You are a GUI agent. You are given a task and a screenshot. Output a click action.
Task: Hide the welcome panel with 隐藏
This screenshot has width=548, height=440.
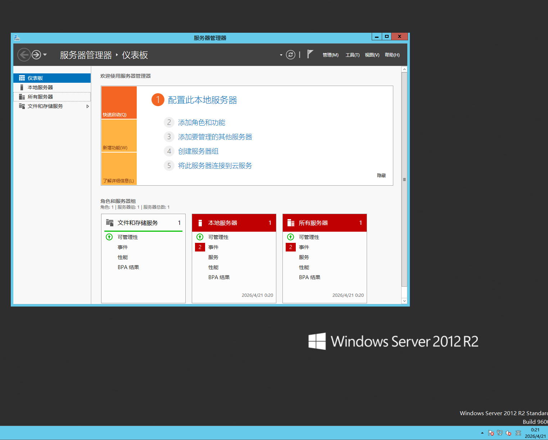click(x=381, y=176)
